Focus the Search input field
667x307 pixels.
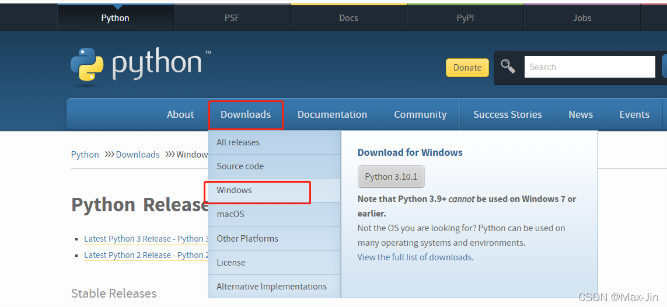(589, 67)
